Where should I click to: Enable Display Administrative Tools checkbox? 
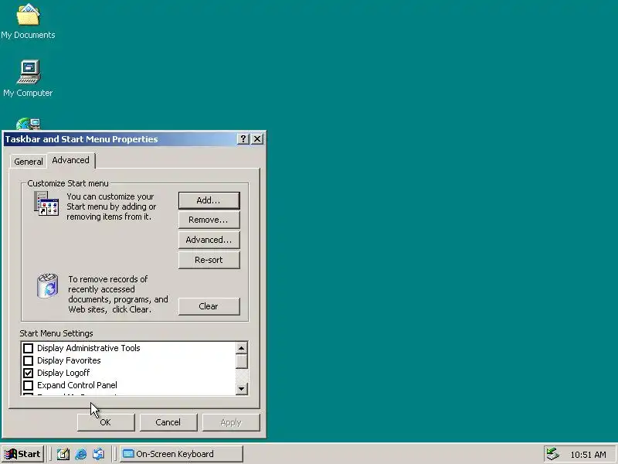point(28,348)
